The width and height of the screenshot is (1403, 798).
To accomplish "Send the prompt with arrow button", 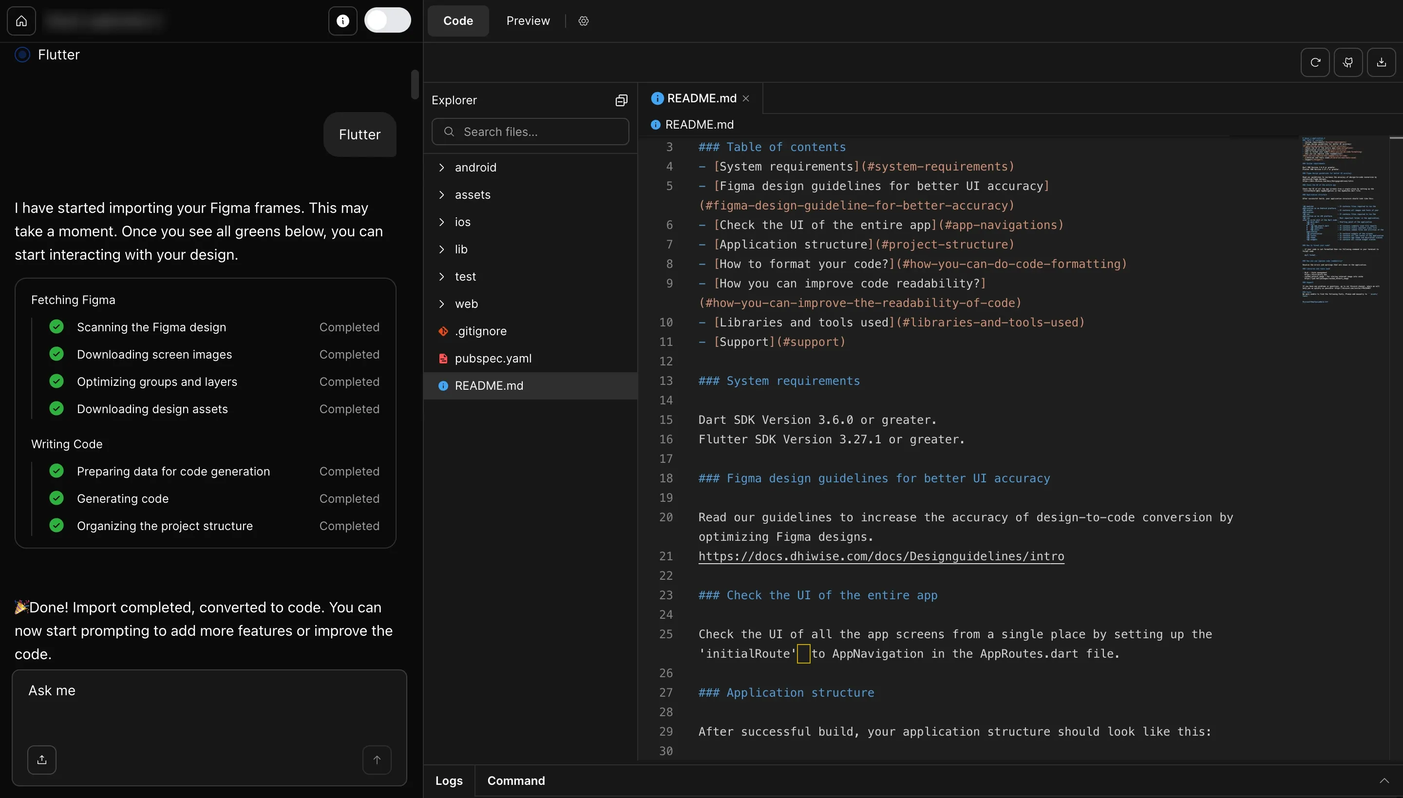I will point(377,760).
